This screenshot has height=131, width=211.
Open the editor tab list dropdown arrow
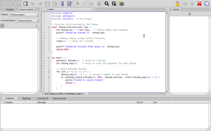click(167, 10)
